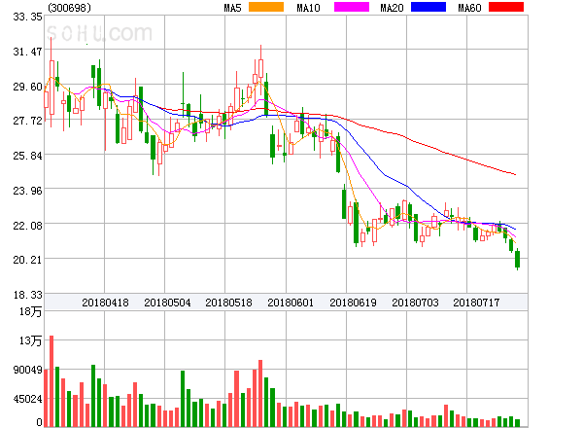Screen dimensions: 583x428
Task: Click the MA10 legend label
Action: (x=308, y=8)
